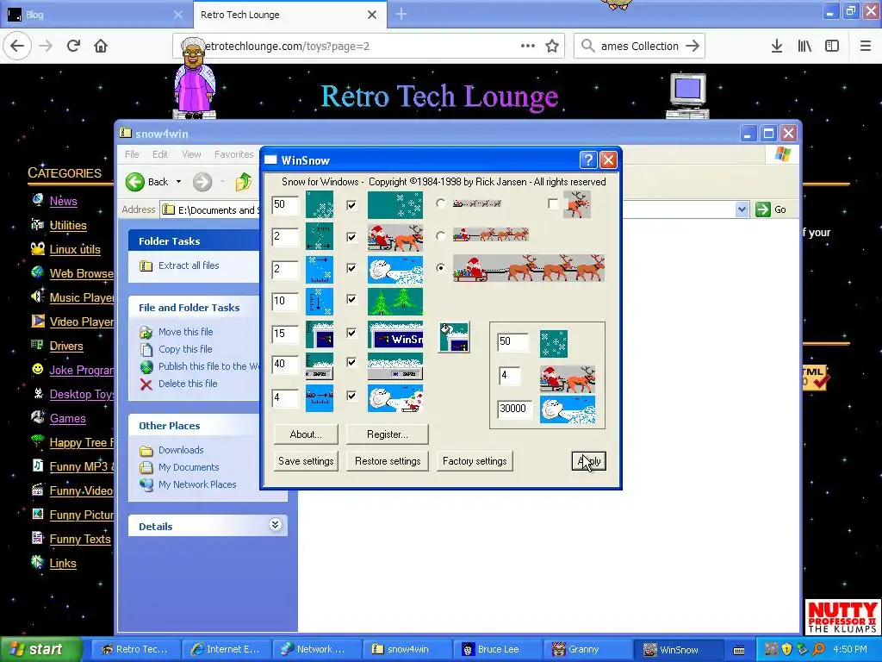Toggle the browser sidebar icon
Viewport: 882px width, 662px height.
click(x=832, y=46)
